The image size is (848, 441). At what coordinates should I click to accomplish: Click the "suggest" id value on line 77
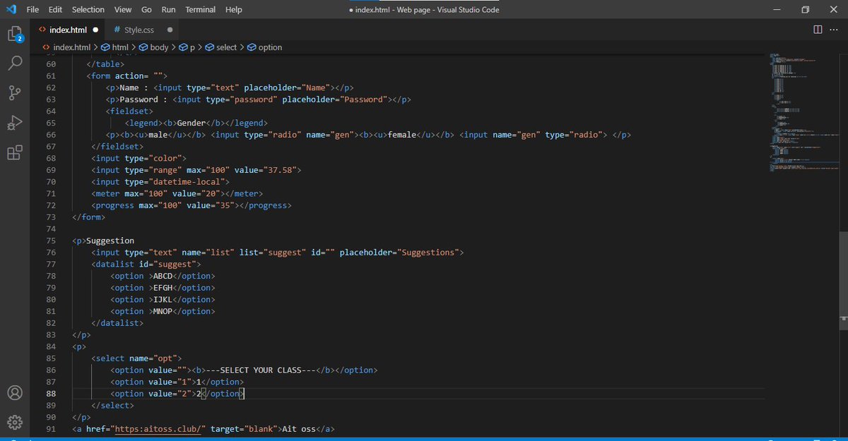point(179,264)
